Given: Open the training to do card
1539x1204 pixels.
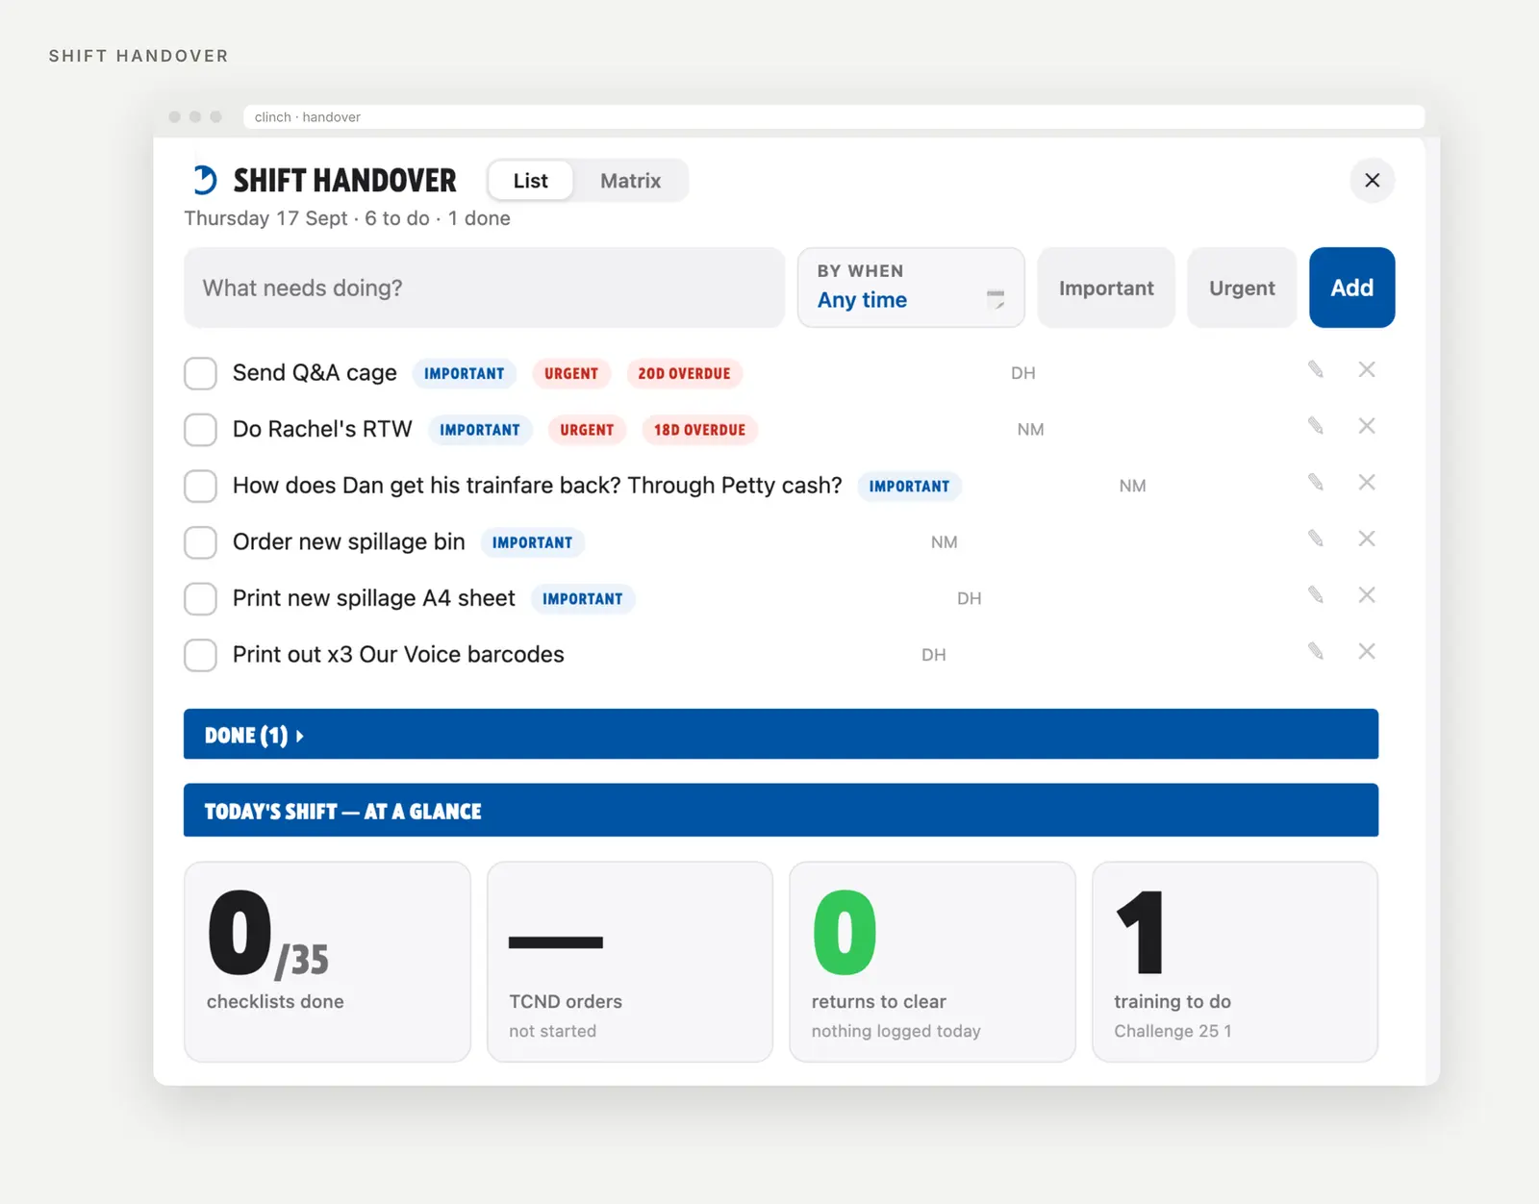Looking at the screenshot, I should 1235,962.
